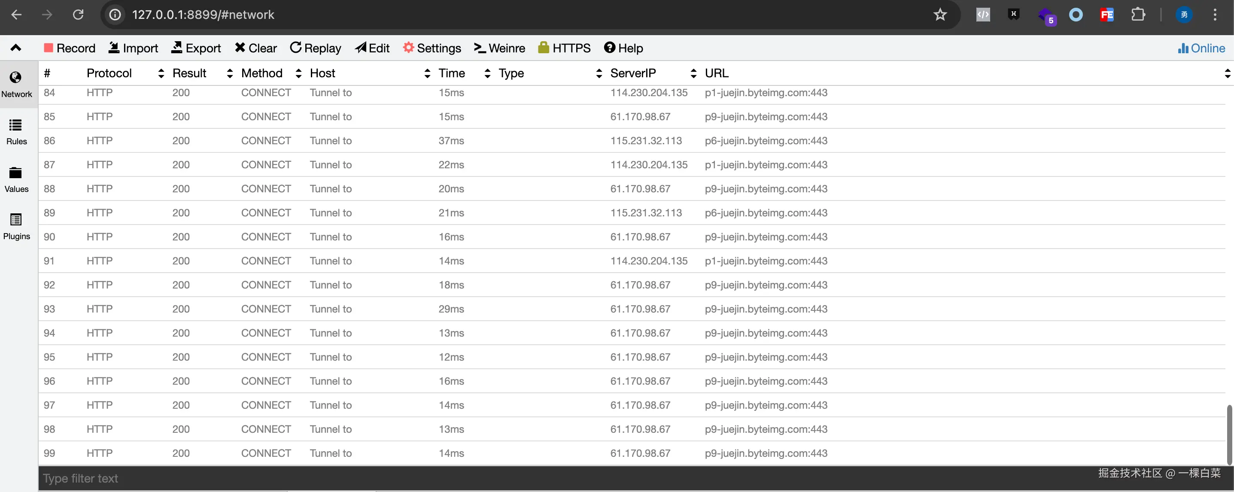Open the Edit composer
Screen dimensions: 1234x492
click(372, 48)
